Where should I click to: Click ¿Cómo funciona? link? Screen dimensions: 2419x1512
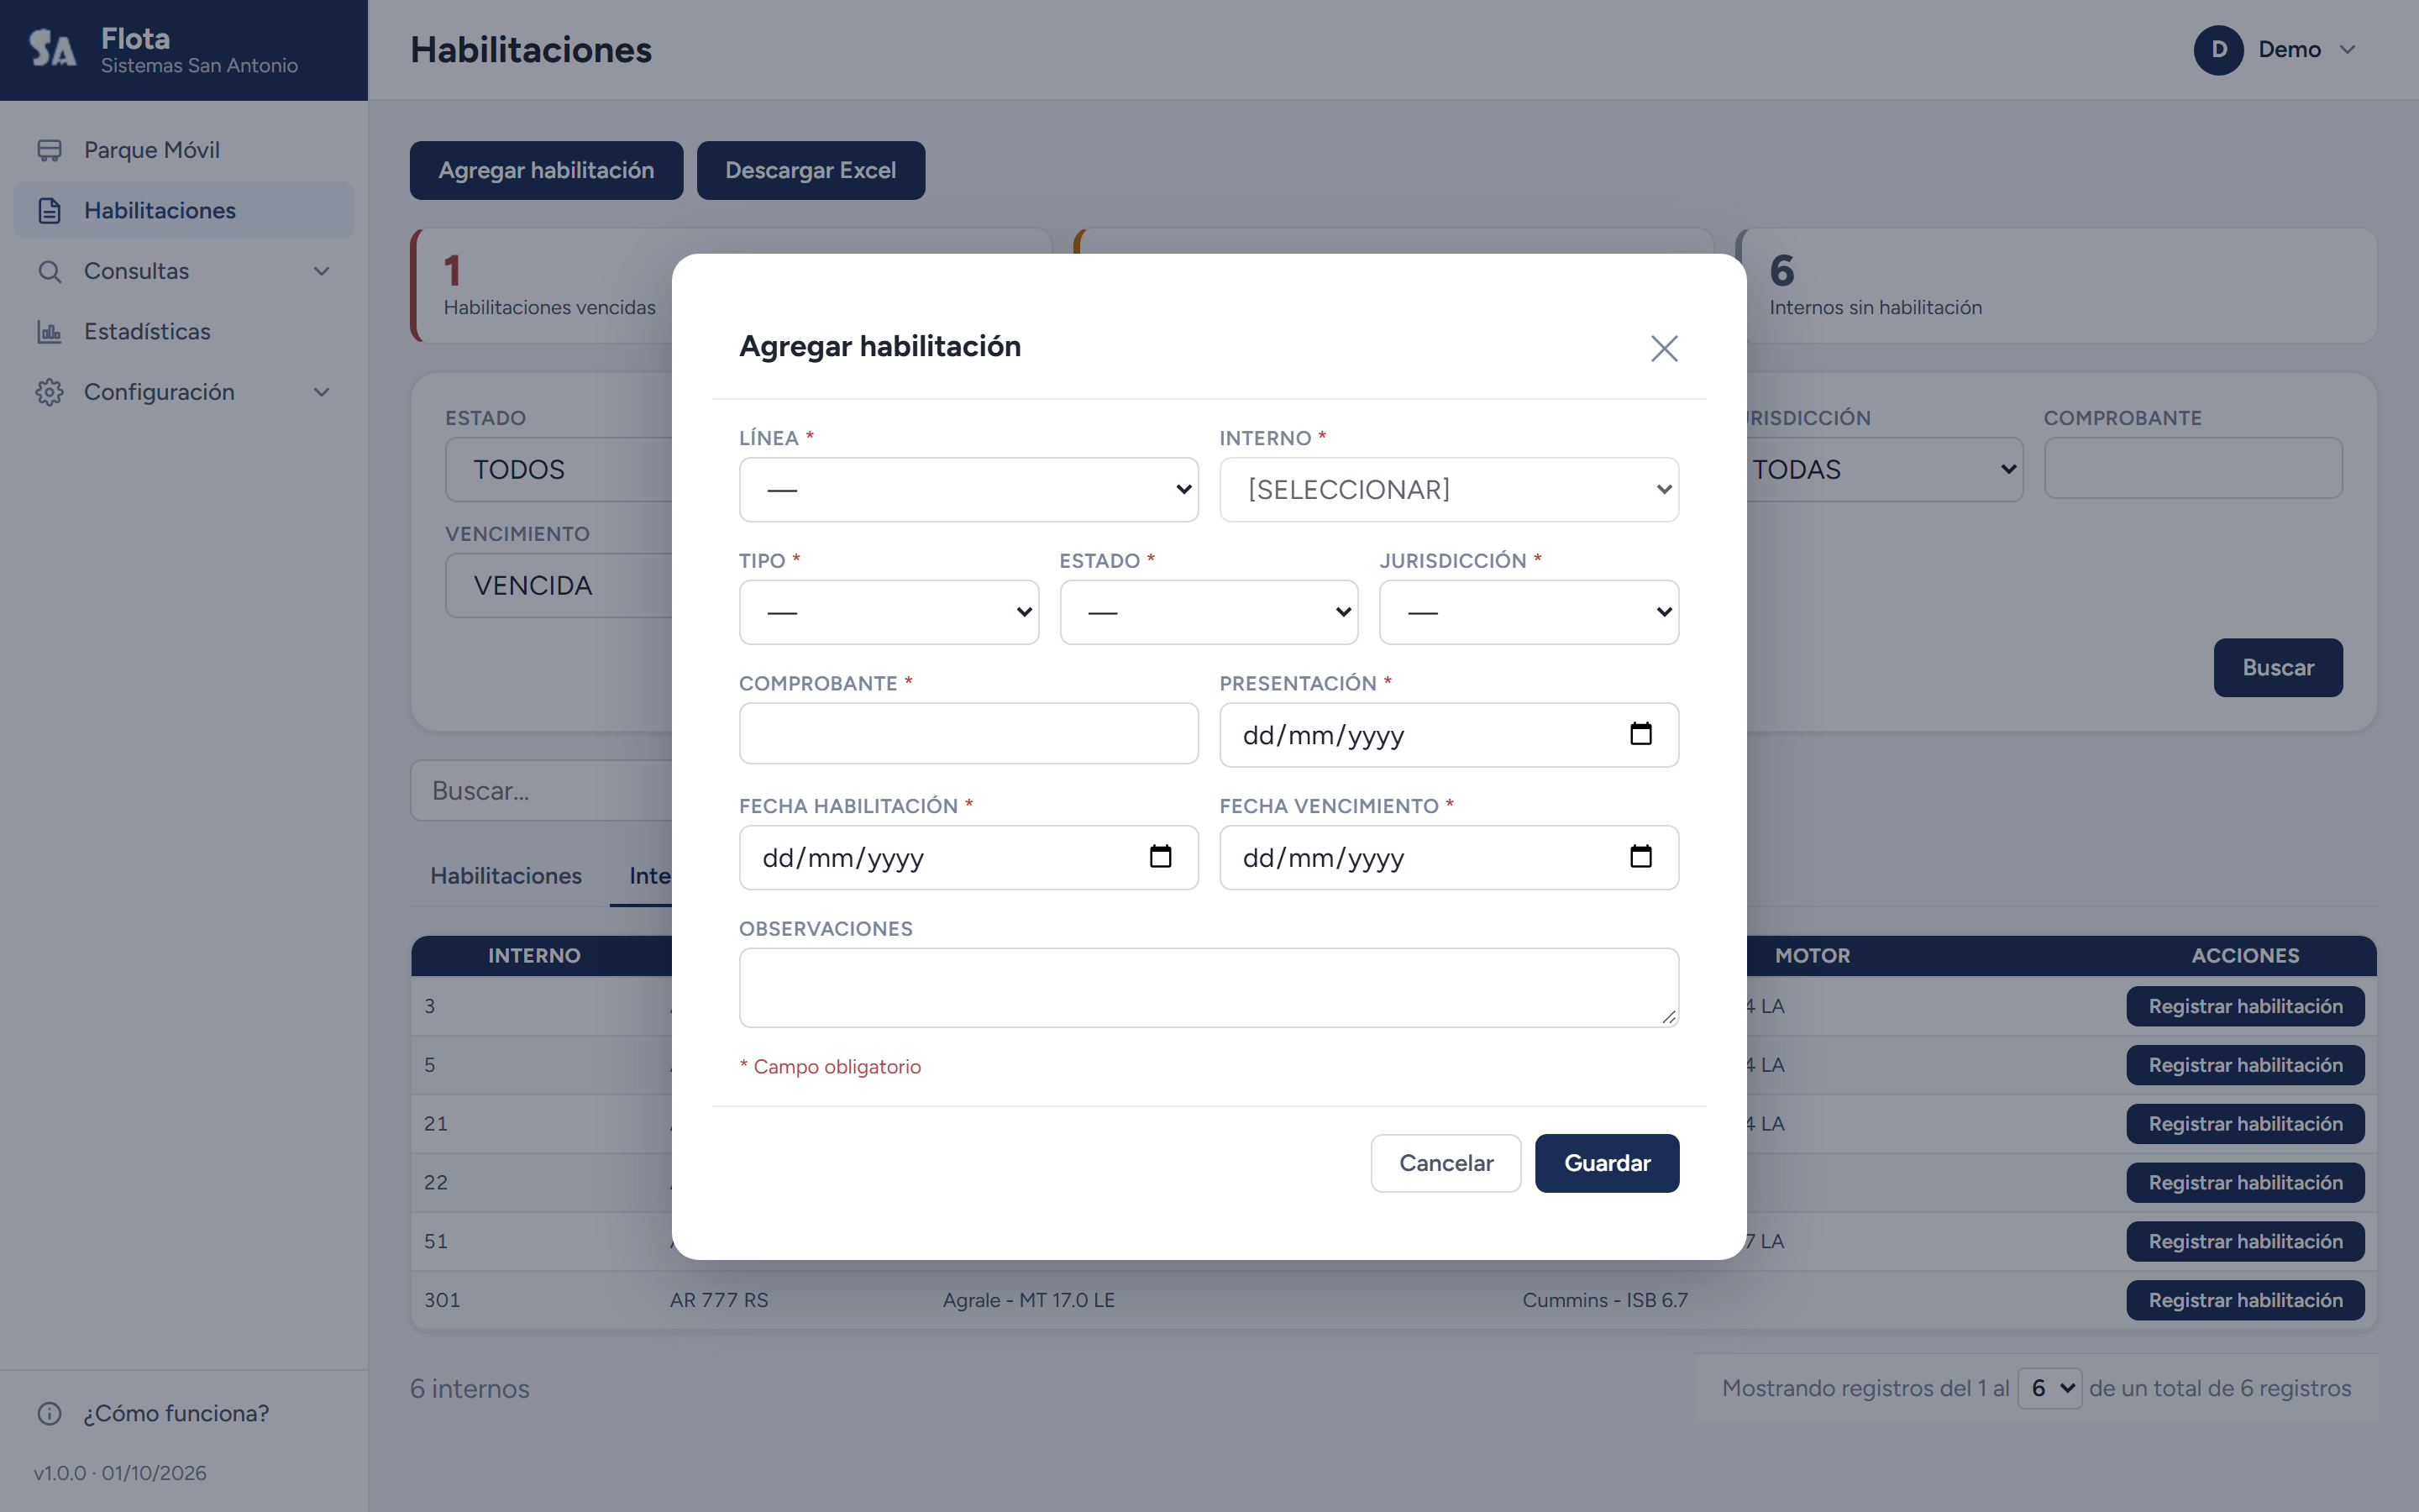tap(176, 1413)
